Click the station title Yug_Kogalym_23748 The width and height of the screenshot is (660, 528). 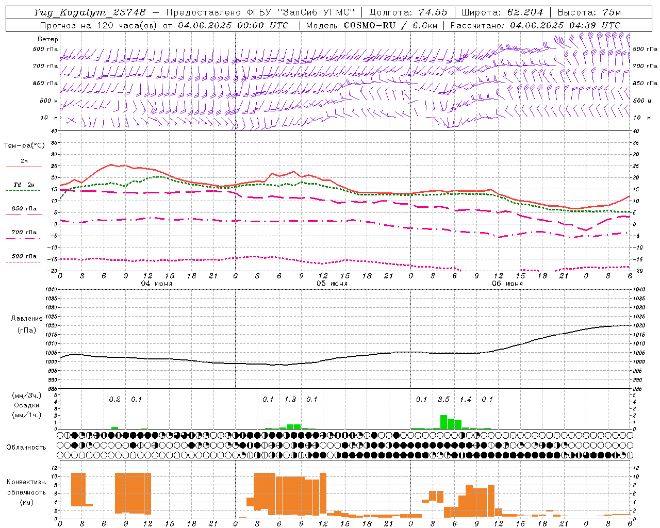(90, 12)
